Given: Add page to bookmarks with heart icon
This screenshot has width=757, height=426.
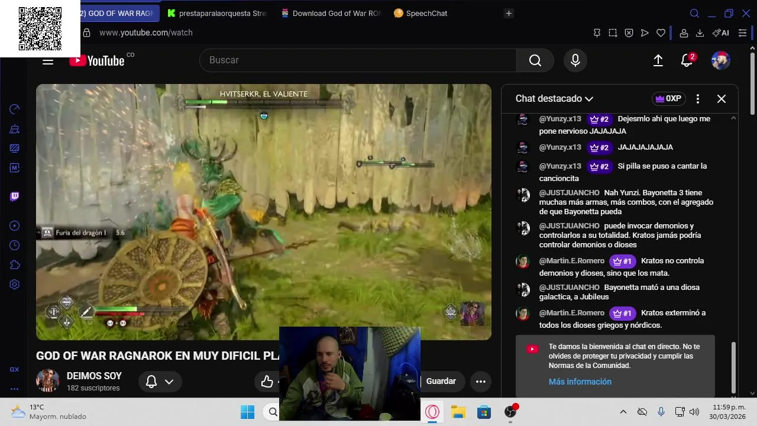Looking at the screenshot, I should (x=661, y=33).
